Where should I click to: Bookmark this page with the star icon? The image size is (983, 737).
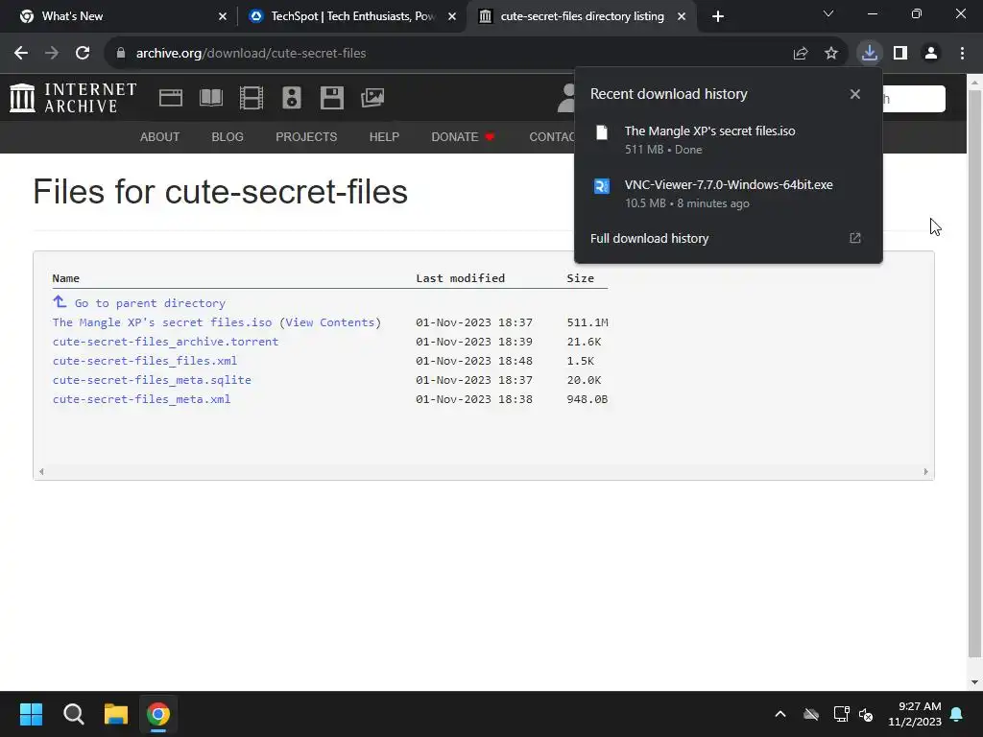(x=831, y=54)
